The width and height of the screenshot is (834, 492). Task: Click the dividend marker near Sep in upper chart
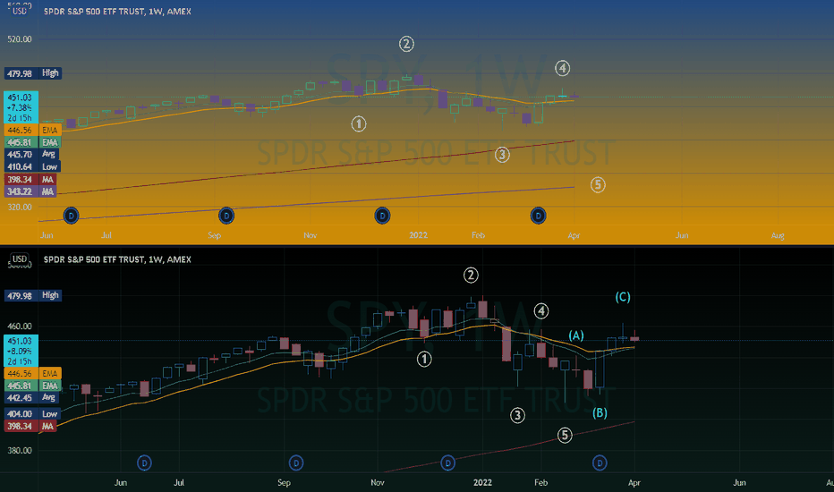tap(226, 216)
